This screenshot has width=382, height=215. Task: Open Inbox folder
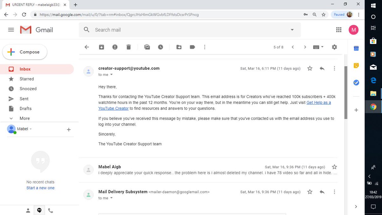coord(37,69)
